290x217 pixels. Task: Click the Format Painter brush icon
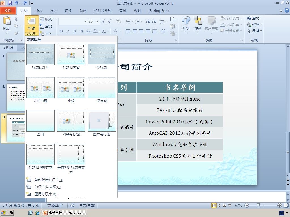click(16, 33)
